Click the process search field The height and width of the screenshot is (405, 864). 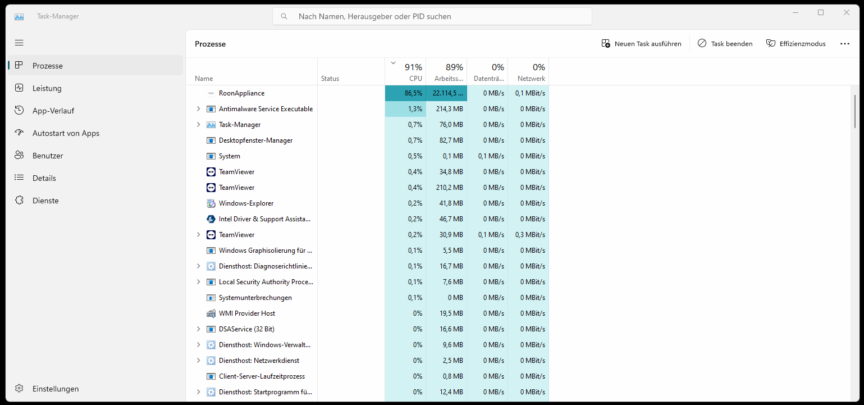432,16
